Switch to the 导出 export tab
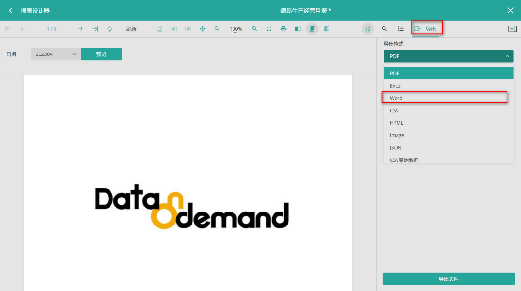 (426, 29)
